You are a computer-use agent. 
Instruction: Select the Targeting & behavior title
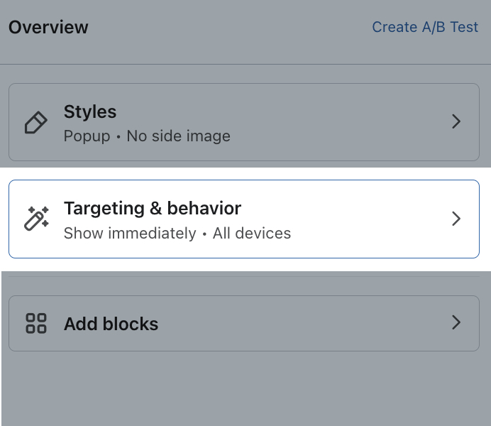coord(153,208)
